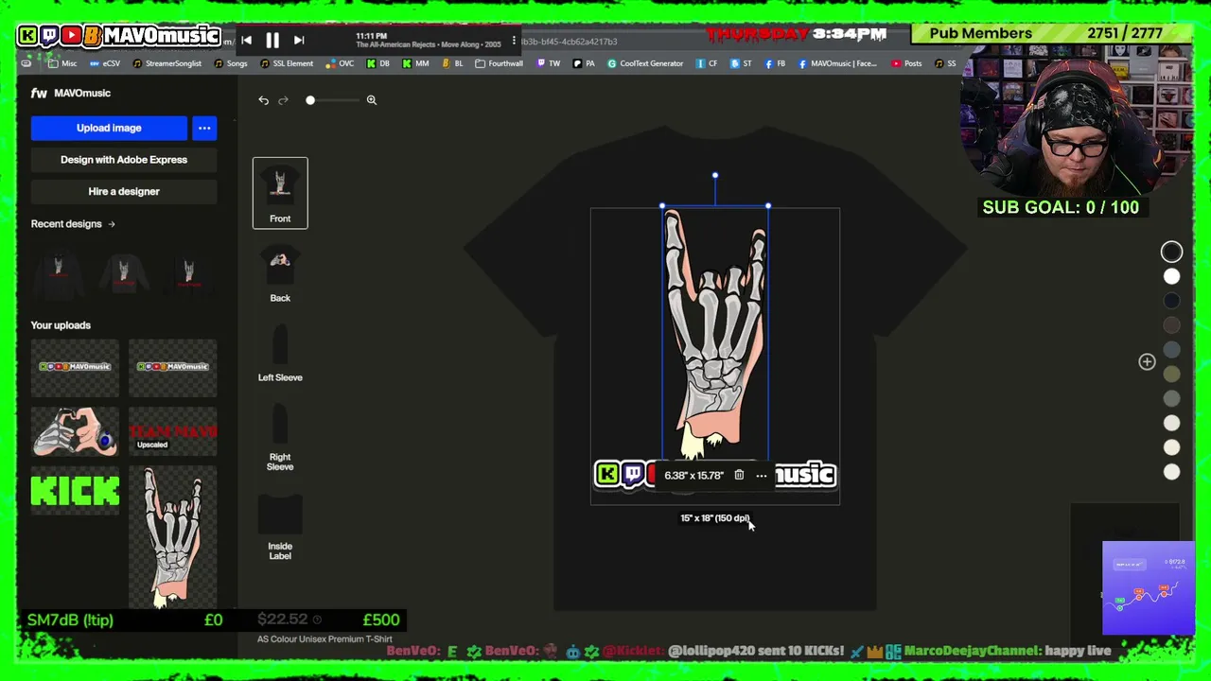Open the eCSV bookmark

point(104,63)
